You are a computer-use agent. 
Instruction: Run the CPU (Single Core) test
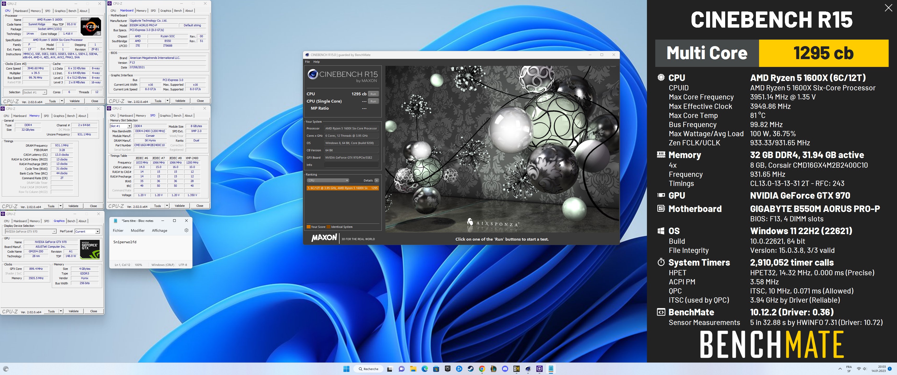click(373, 101)
